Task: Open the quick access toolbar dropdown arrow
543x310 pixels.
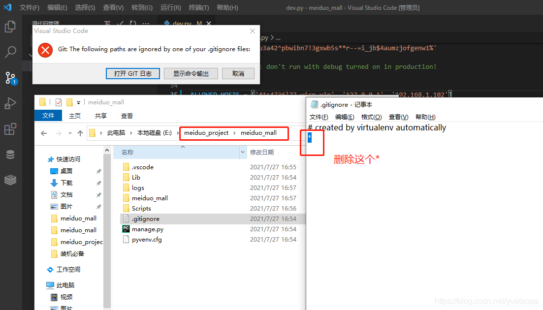Action: pyautogui.click(x=79, y=102)
